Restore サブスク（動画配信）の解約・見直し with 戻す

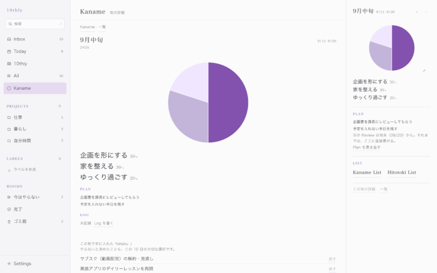(332, 259)
